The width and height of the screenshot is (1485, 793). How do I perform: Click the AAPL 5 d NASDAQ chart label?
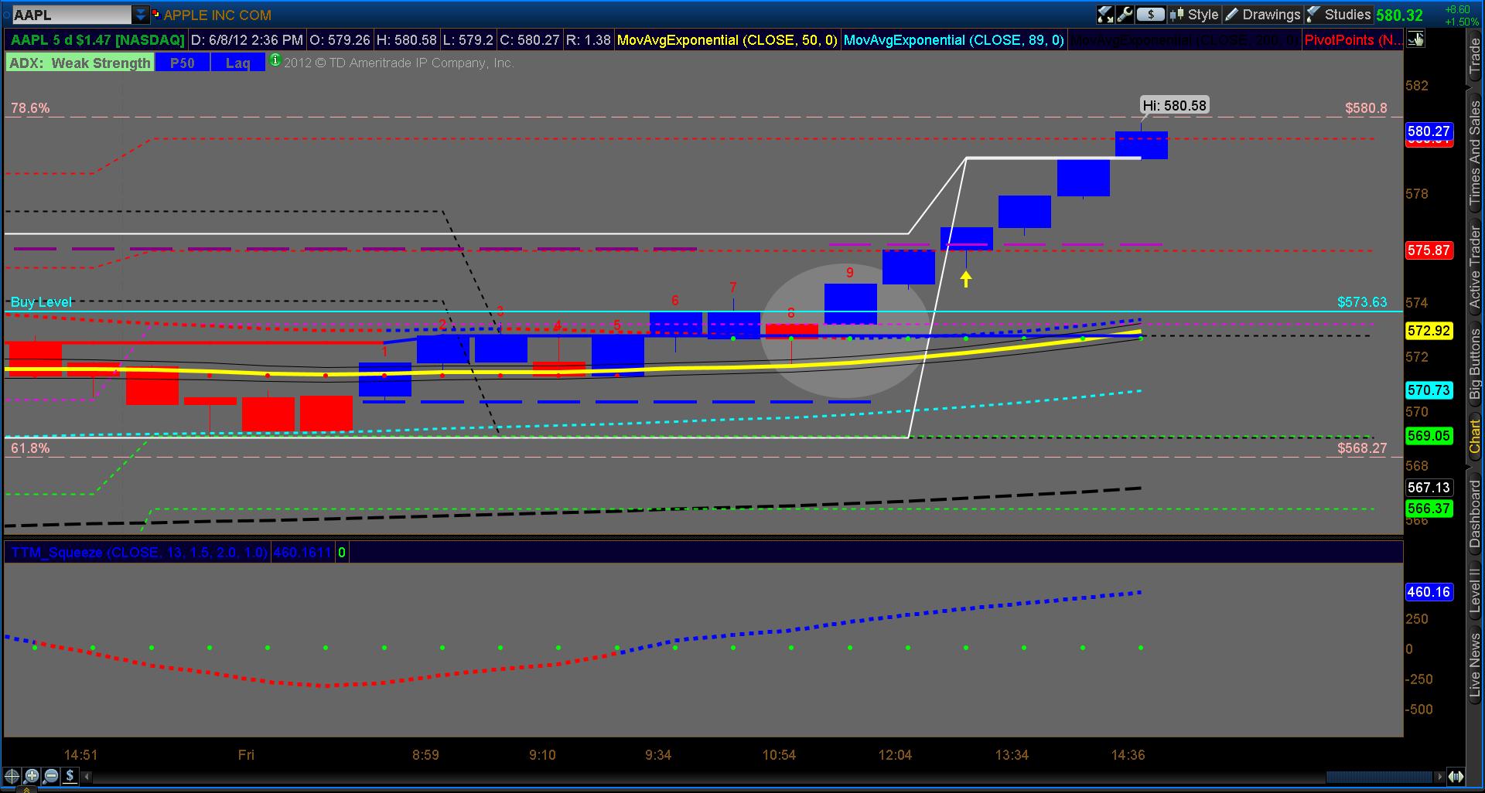[97, 40]
